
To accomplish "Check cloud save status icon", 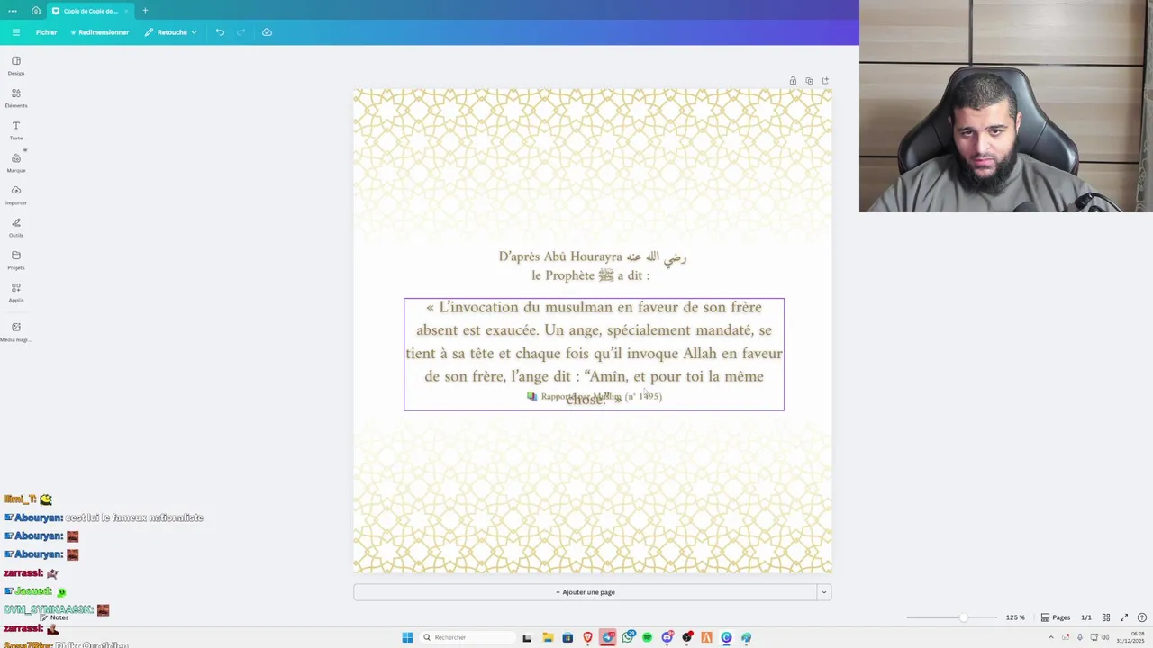I will pyautogui.click(x=267, y=32).
